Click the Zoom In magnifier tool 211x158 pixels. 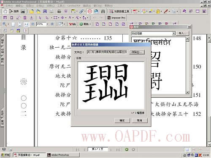5,24
